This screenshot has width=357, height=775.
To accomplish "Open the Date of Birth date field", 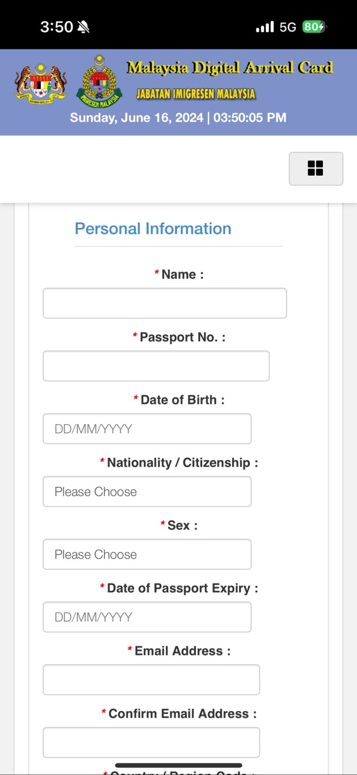I will coord(147,429).
